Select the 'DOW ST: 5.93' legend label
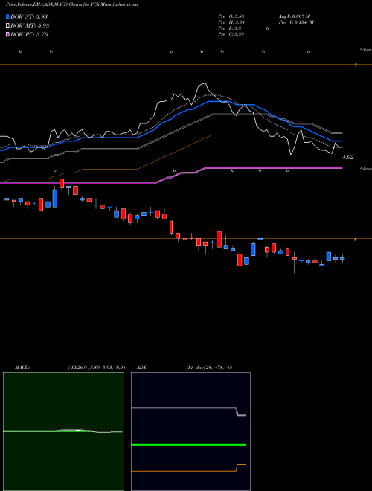The height and width of the screenshot is (491, 372). 29,16
